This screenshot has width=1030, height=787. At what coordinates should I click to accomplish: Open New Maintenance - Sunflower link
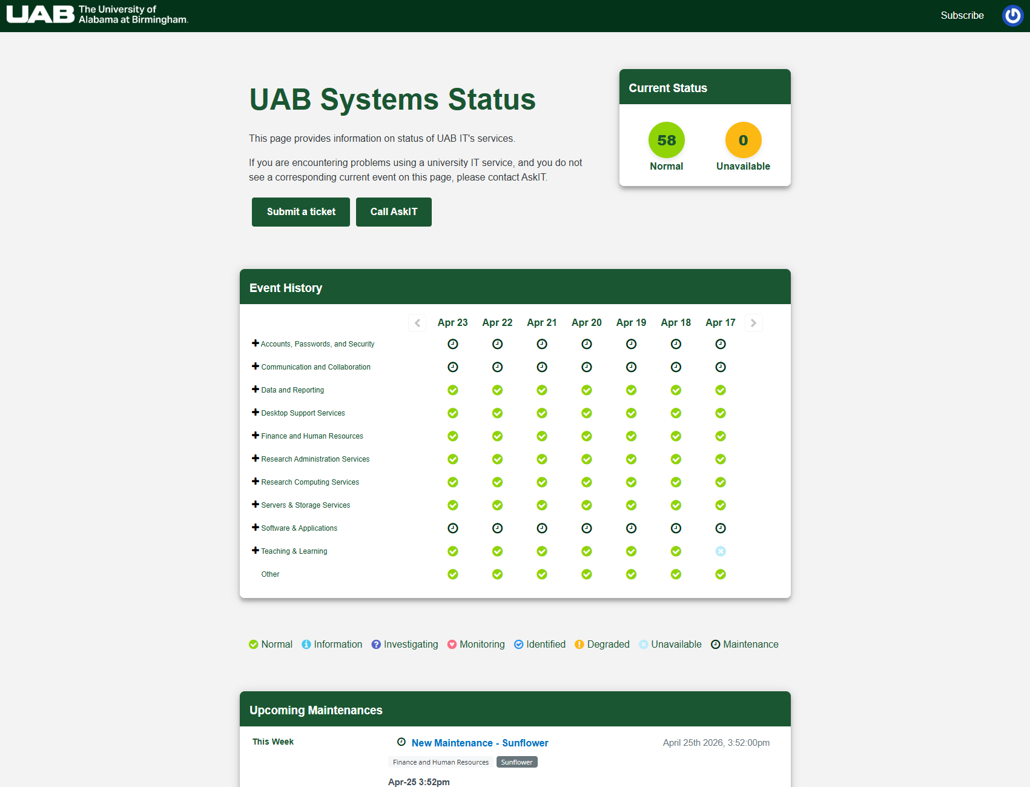[480, 743]
